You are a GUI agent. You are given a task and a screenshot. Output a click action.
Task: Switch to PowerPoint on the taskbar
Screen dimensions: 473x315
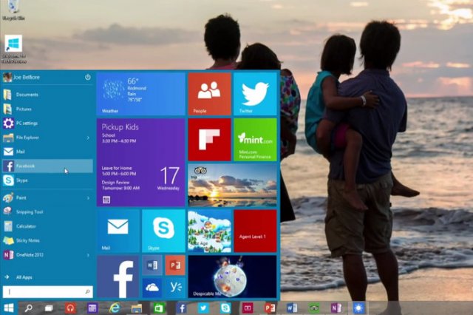coord(270,308)
